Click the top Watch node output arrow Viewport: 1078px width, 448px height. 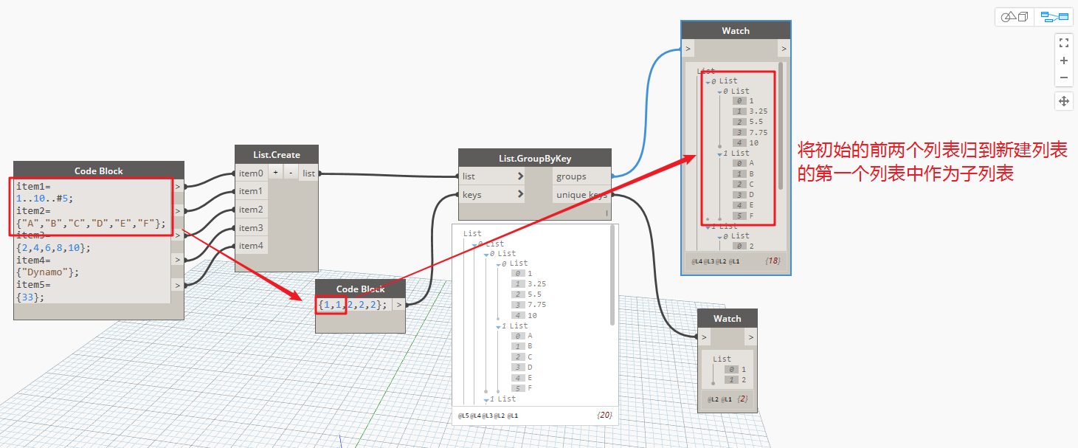pos(784,49)
